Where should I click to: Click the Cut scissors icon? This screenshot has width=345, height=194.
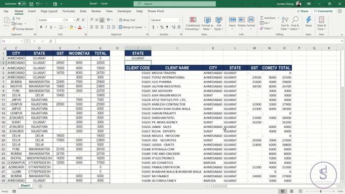click(13, 18)
